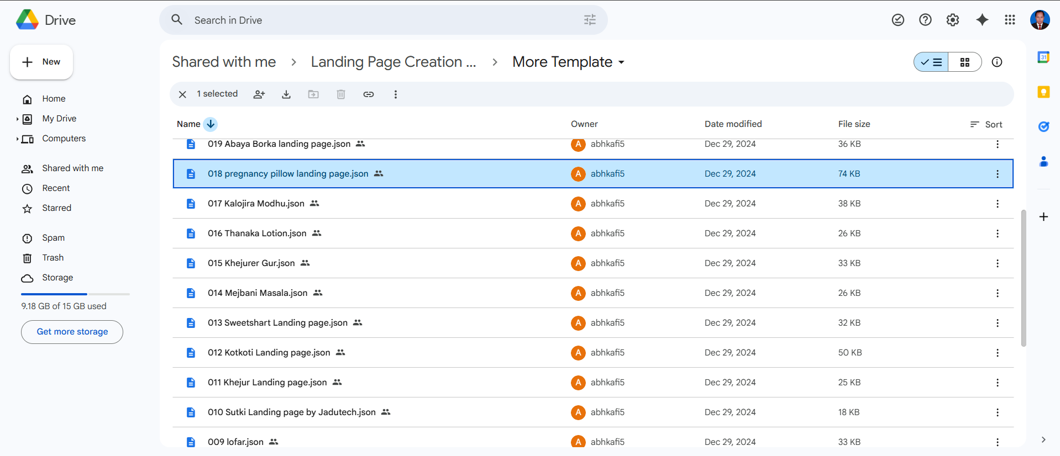View folder details info icon
Image resolution: width=1060 pixels, height=456 pixels.
997,62
